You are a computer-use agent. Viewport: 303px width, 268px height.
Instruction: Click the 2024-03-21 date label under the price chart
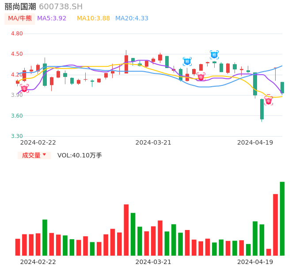coord(153,142)
